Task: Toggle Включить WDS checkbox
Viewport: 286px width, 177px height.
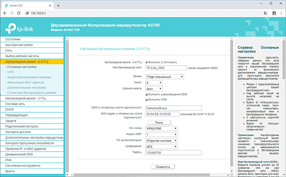Action: coord(146,100)
